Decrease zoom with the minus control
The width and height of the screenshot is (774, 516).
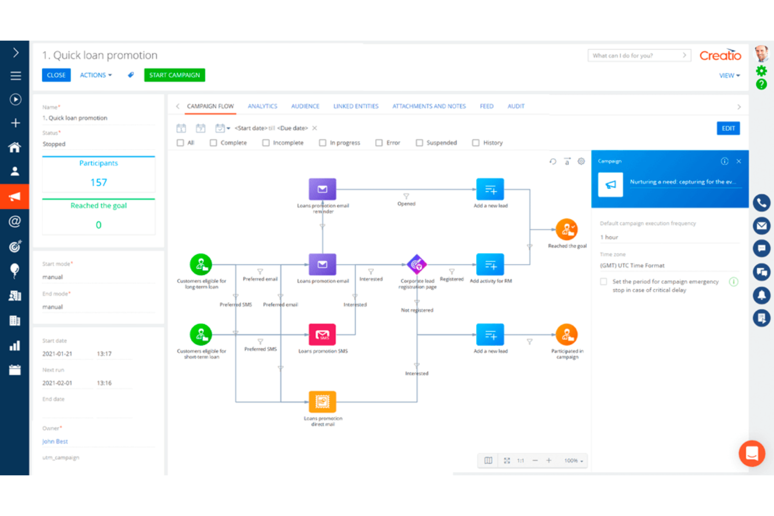tap(534, 460)
